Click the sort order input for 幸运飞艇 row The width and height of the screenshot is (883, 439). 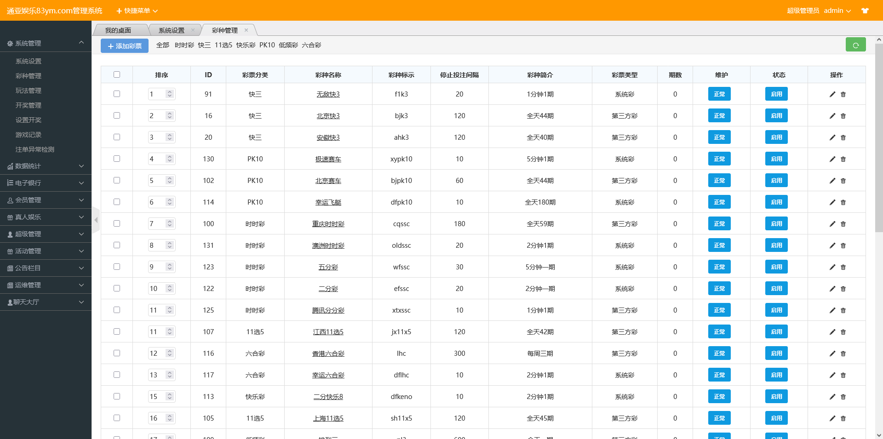(x=156, y=202)
